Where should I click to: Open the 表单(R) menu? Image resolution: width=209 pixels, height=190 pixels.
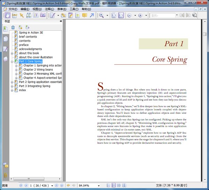pyautogui.click(x=62, y=9)
